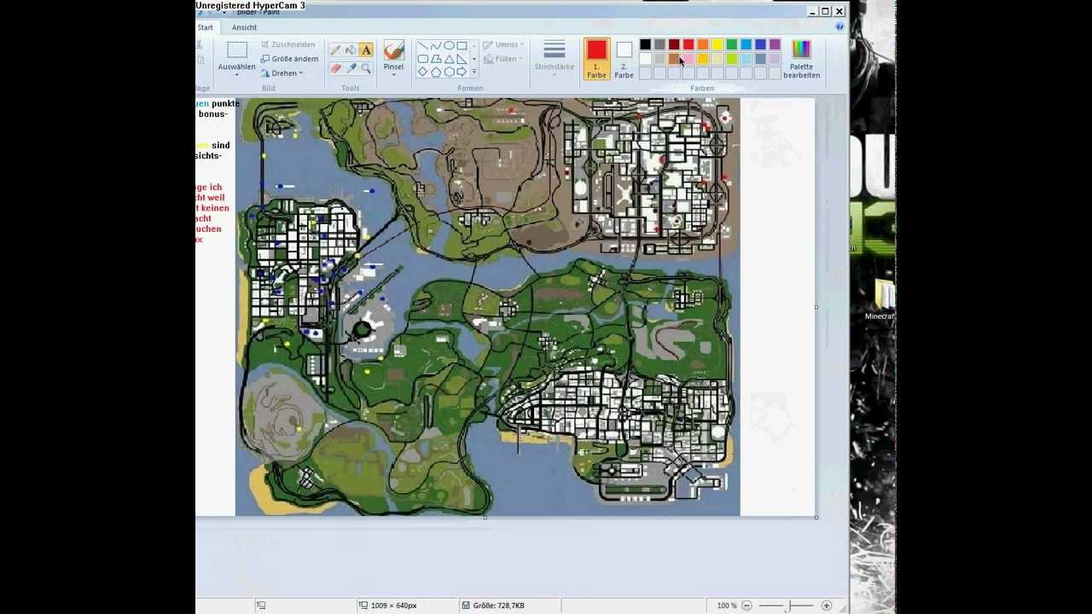Image resolution: width=1092 pixels, height=614 pixels.
Task: Click the Größe: 728,7KB status text
Action: click(x=499, y=605)
